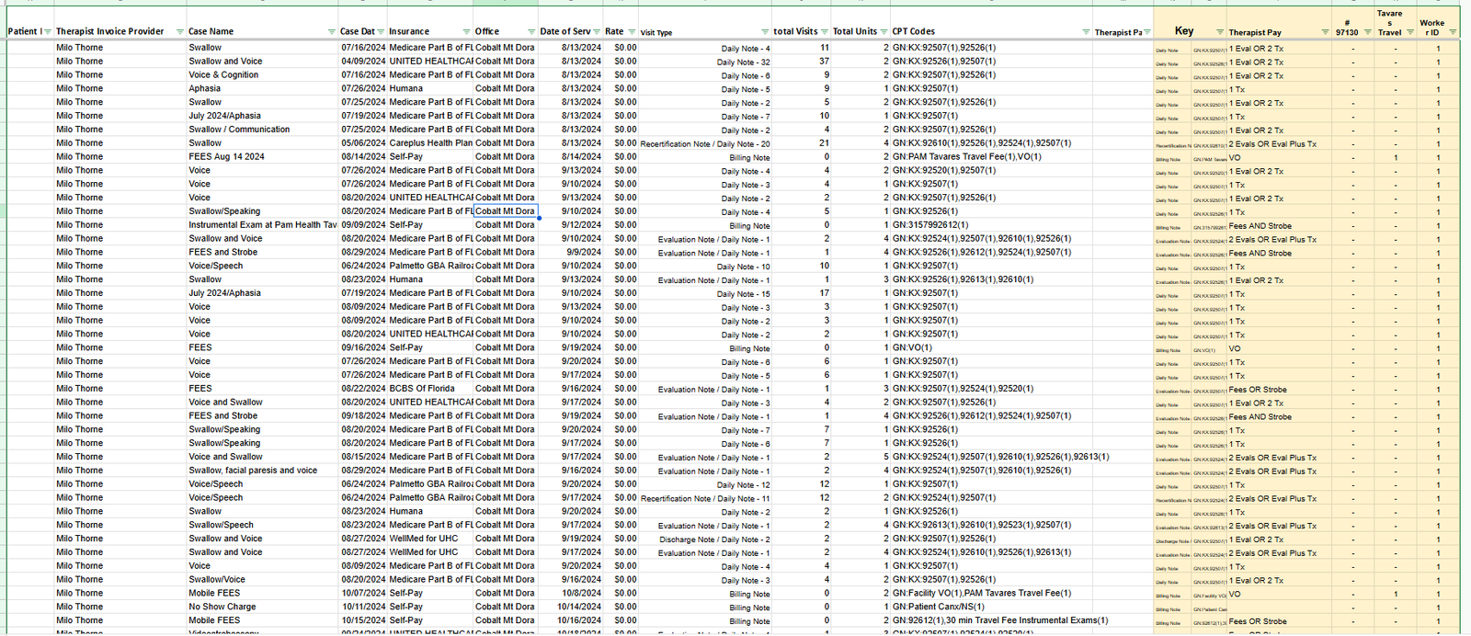Screen dimensions: 1471x636
Task: Select the 'Daily Note - 32' visit type cell
Action: coord(705,62)
